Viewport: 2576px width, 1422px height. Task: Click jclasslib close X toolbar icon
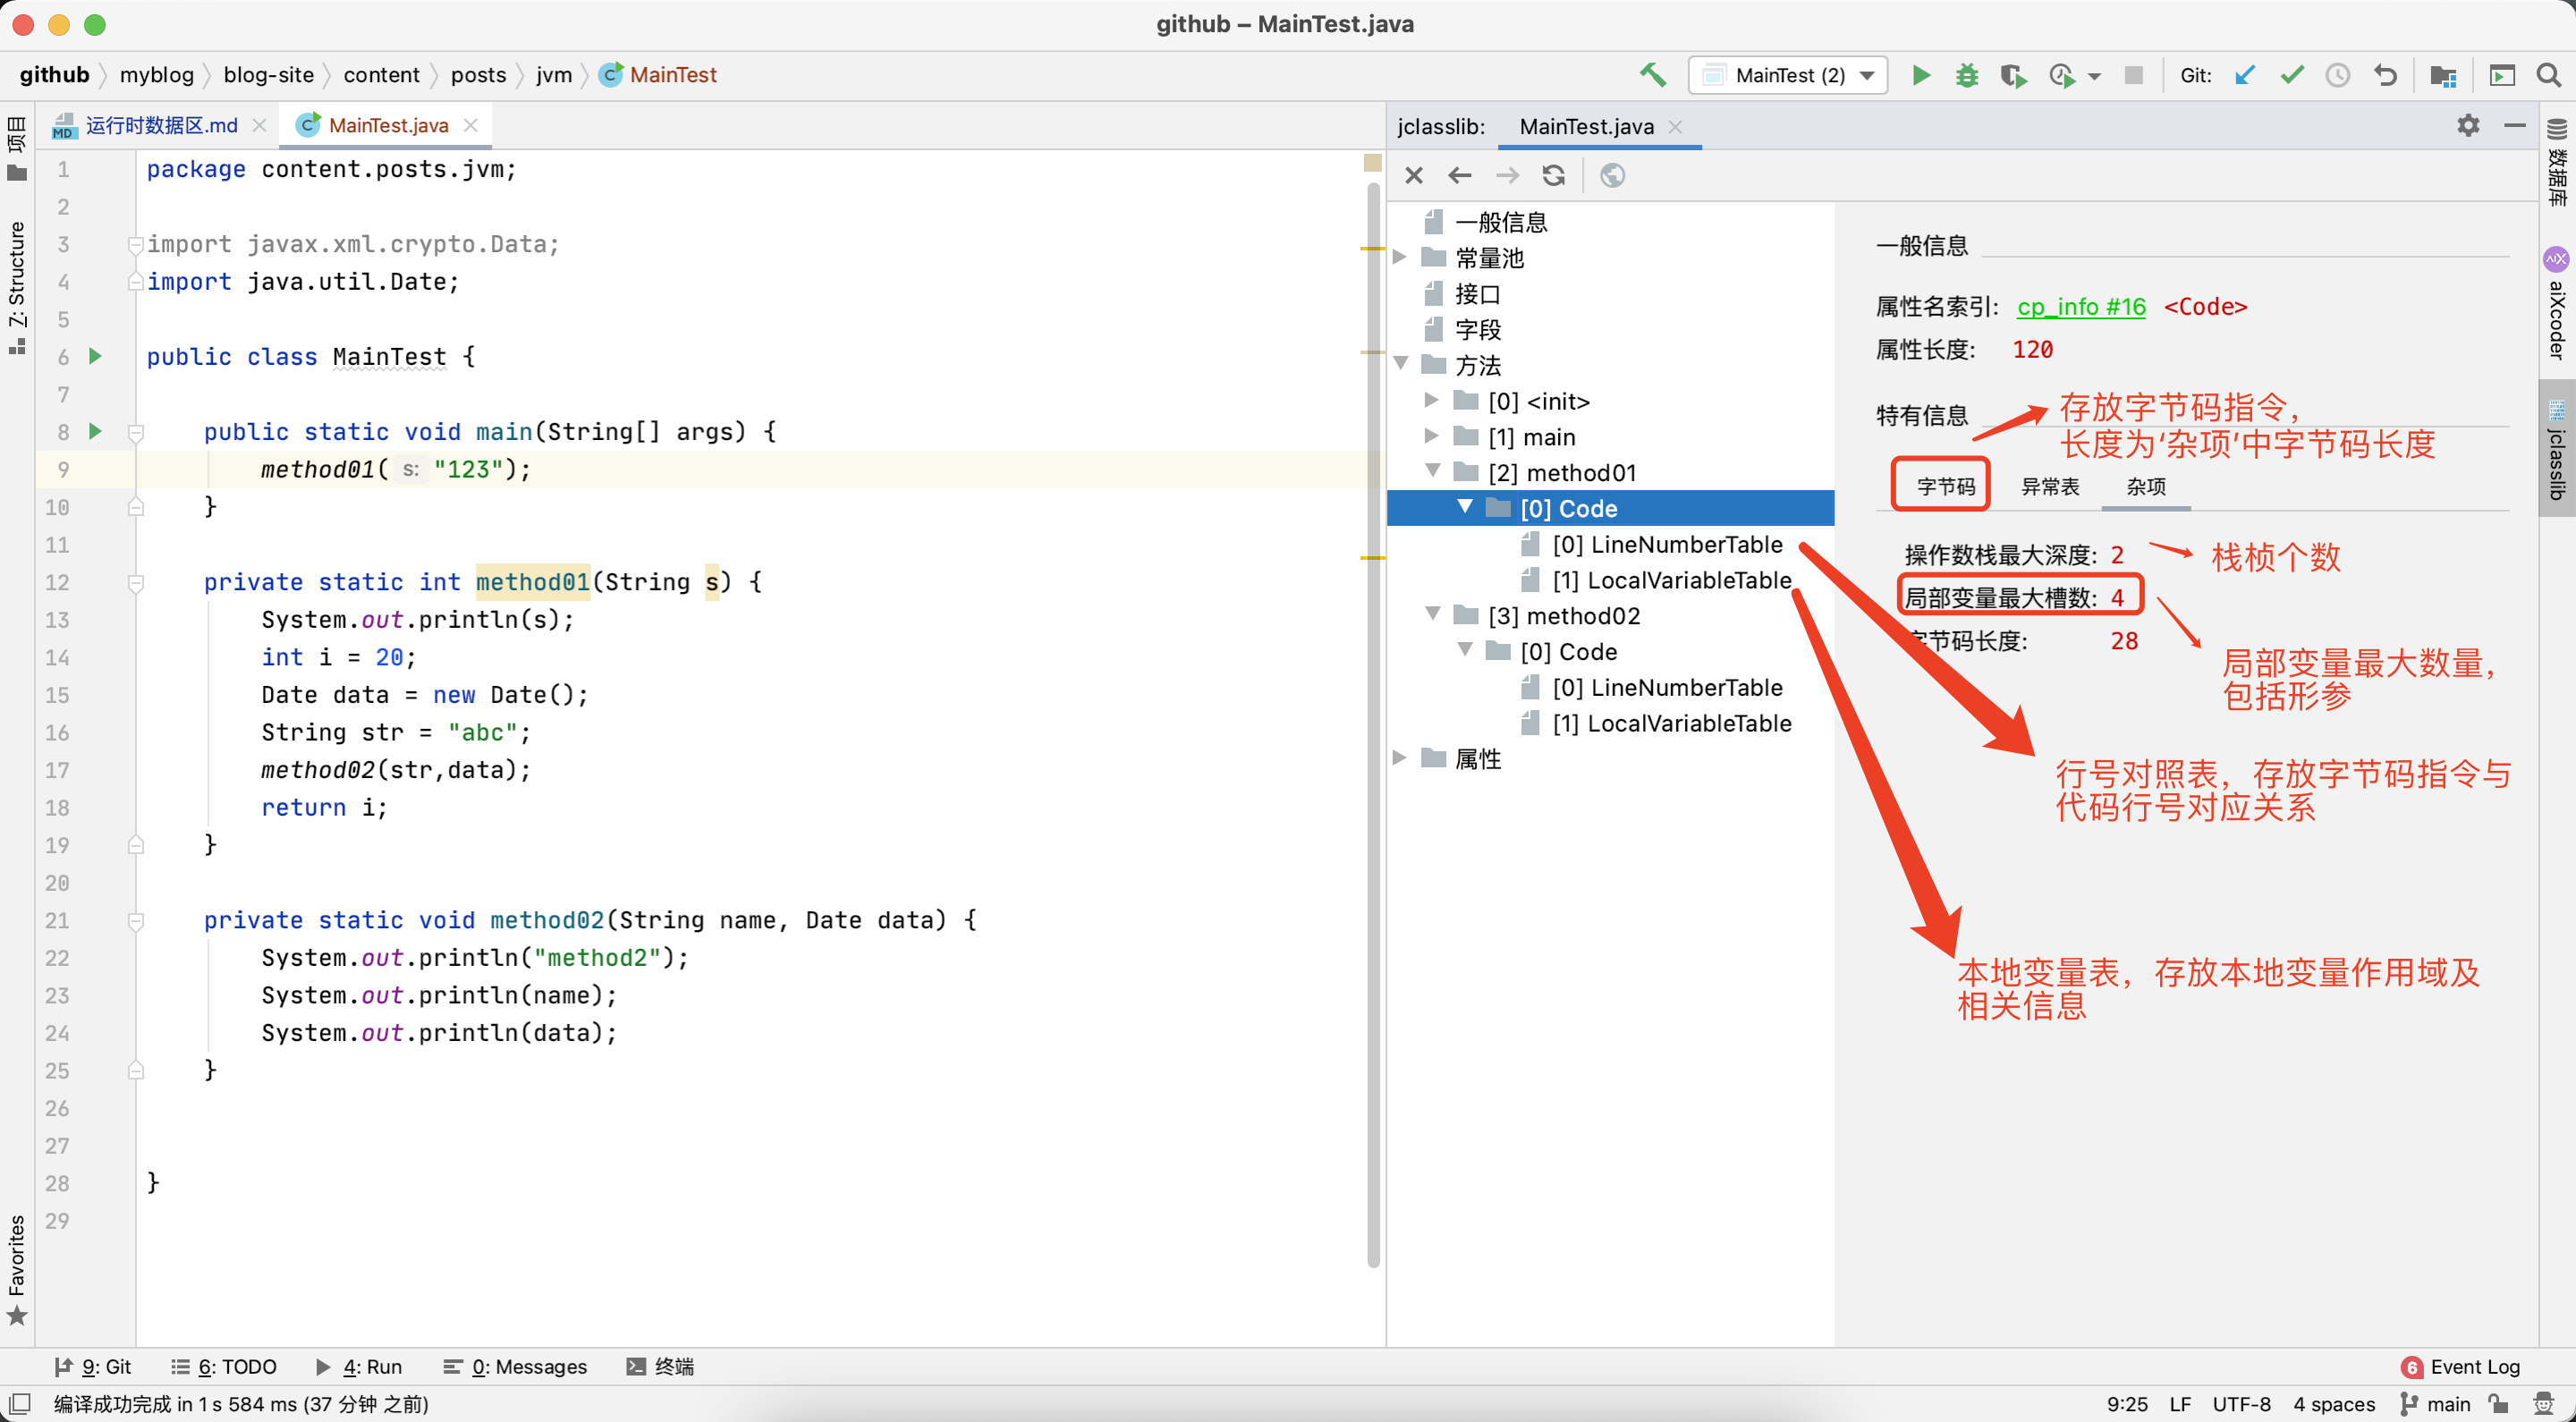coord(1413,175)
